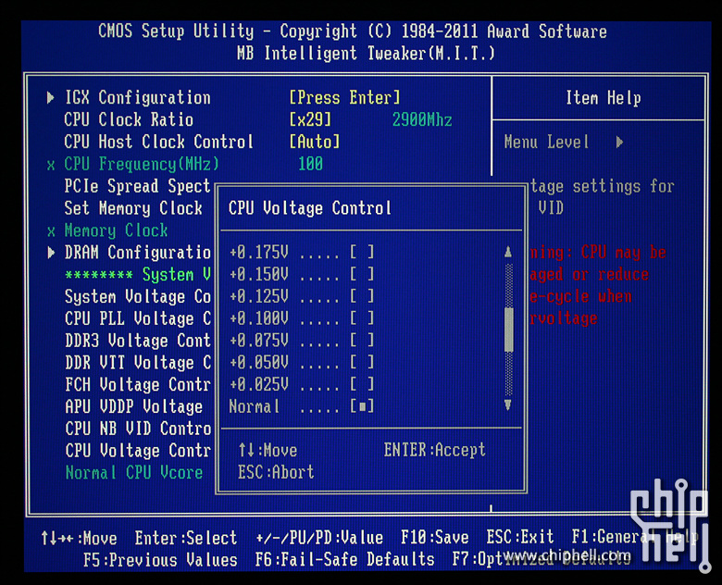Expand the DRAM Configuration submenu arrow
Screen dimensions: 722x585
point(51,253)
